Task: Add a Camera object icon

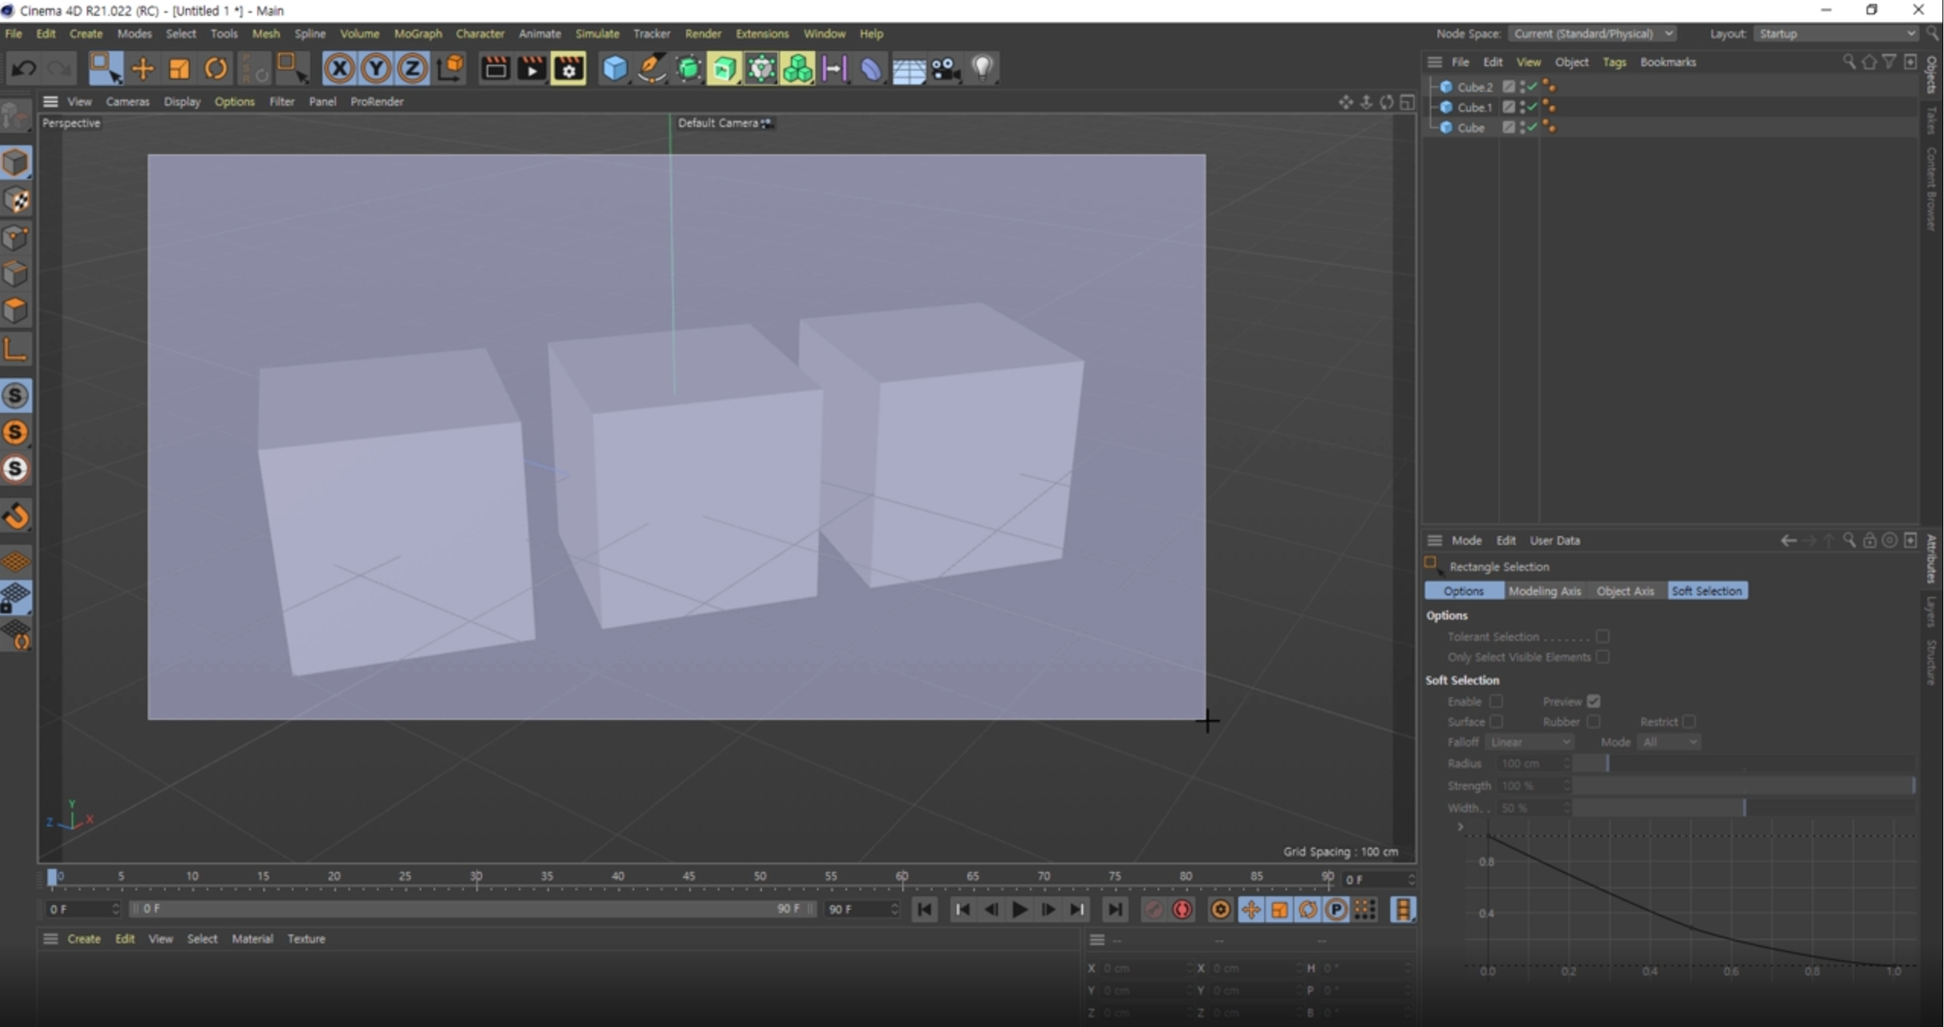Action: click(945, 69)
